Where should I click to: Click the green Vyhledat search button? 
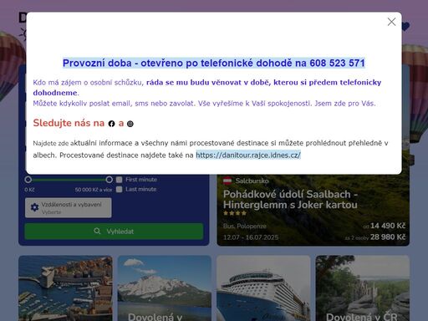[114, 232]
